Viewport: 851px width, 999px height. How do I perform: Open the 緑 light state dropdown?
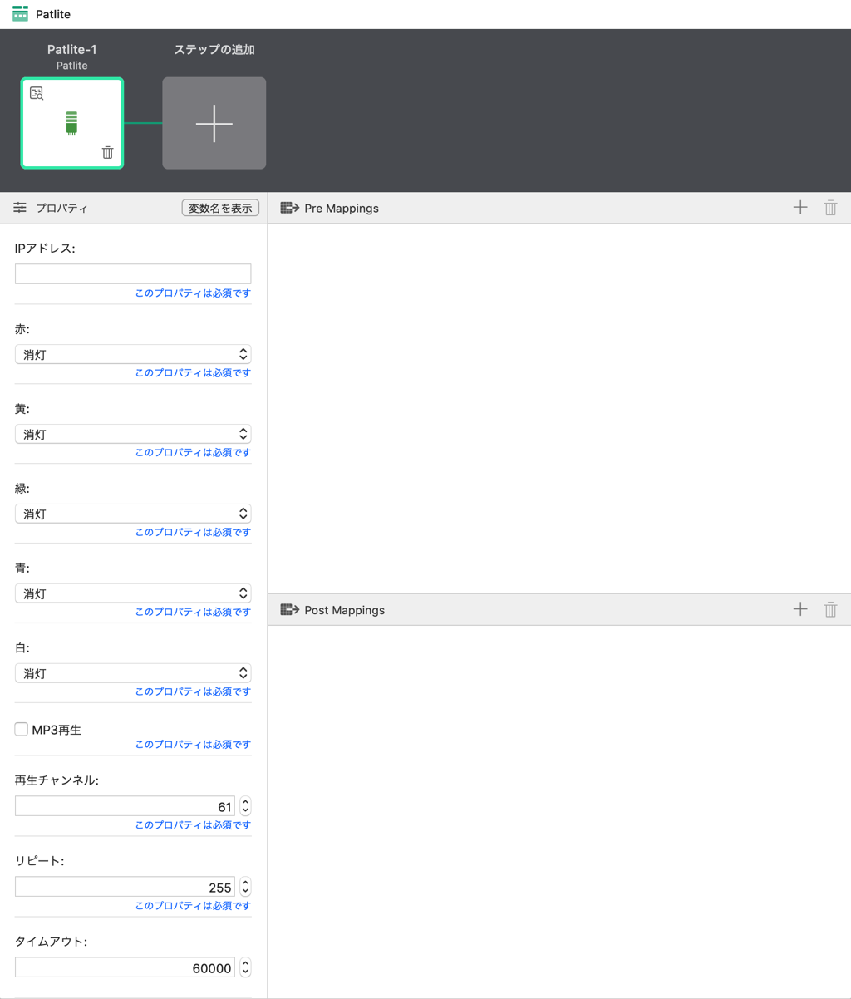click(133, 514)
